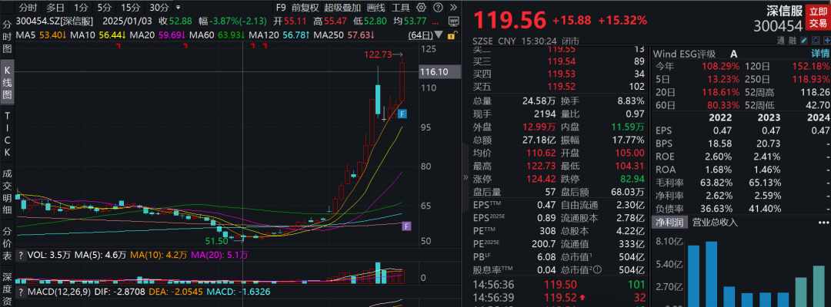Open the VOL indicator help question mark
The width and height of the screenshot is (831, 307).
click(22, 256)
